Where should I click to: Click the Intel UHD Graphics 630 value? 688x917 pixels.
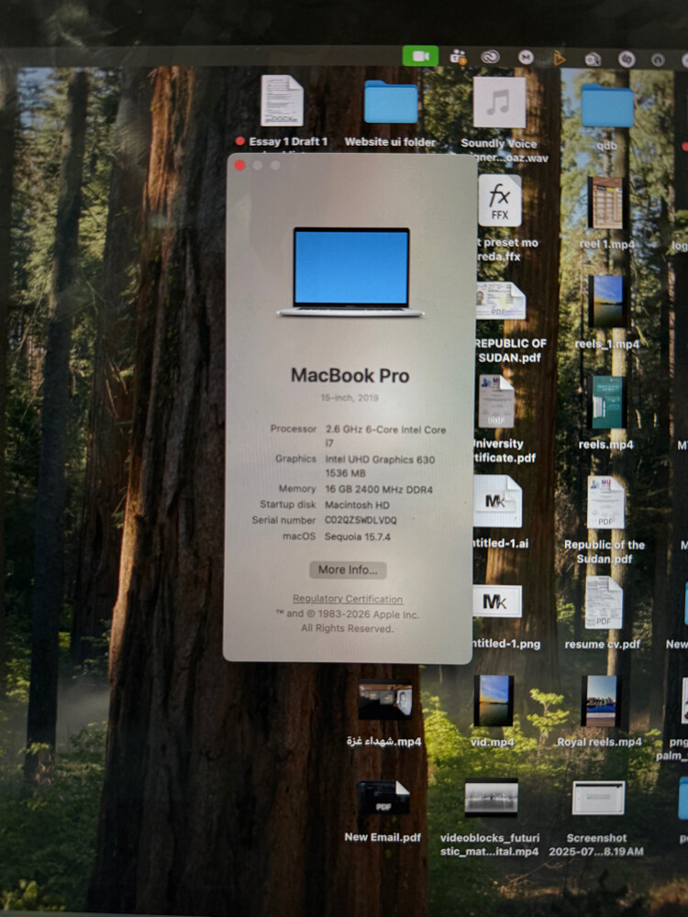(x=380, y=466)
